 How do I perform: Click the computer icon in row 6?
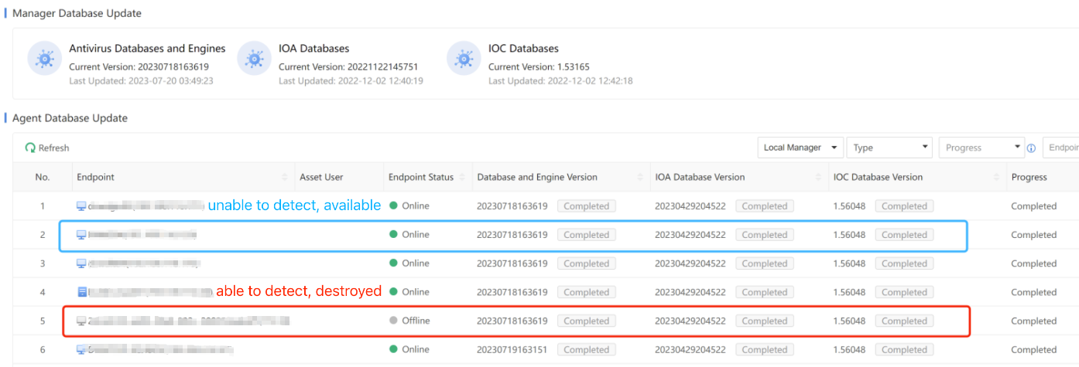(81, 349)
